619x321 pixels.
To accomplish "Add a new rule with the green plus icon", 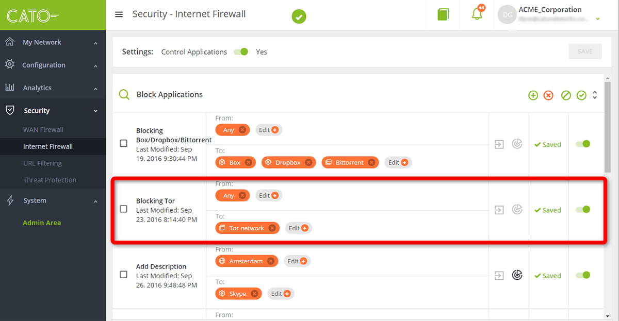I will tap(533, 95).
